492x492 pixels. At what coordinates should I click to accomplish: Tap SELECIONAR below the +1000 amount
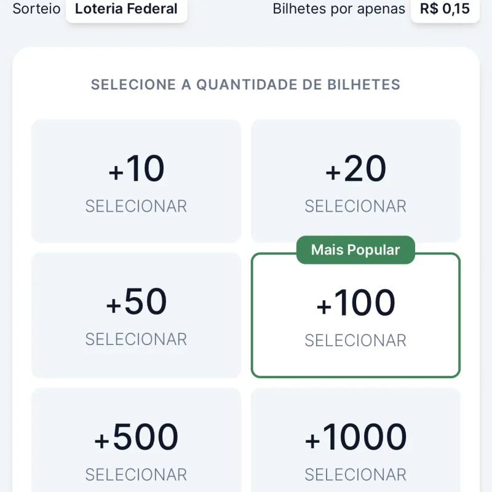click(x=355, y=475)
